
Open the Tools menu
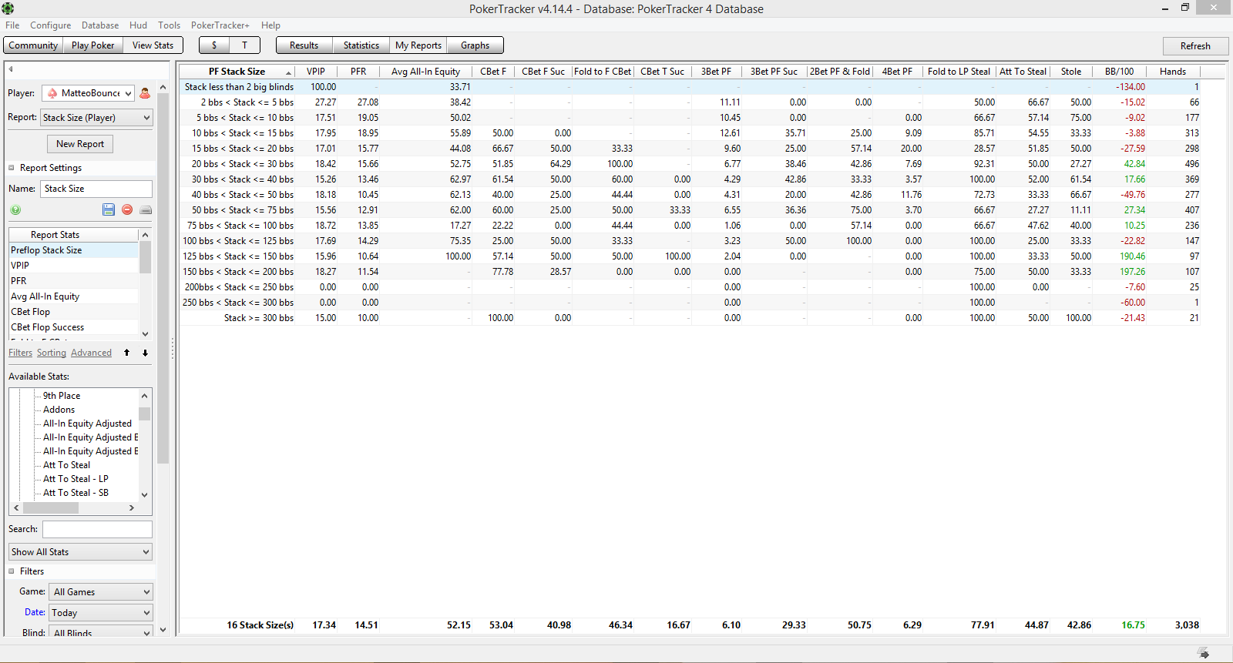(x=169, y=25)
